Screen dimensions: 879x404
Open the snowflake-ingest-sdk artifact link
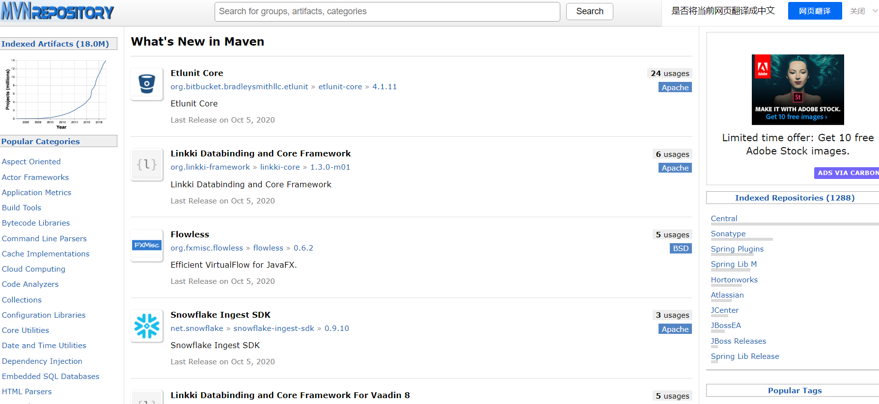[274, 328]
